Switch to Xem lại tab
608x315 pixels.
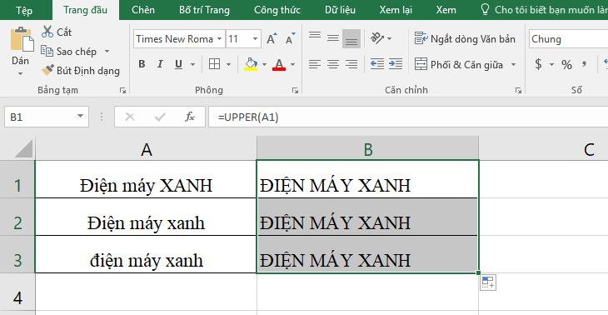(x=396, y=10)
